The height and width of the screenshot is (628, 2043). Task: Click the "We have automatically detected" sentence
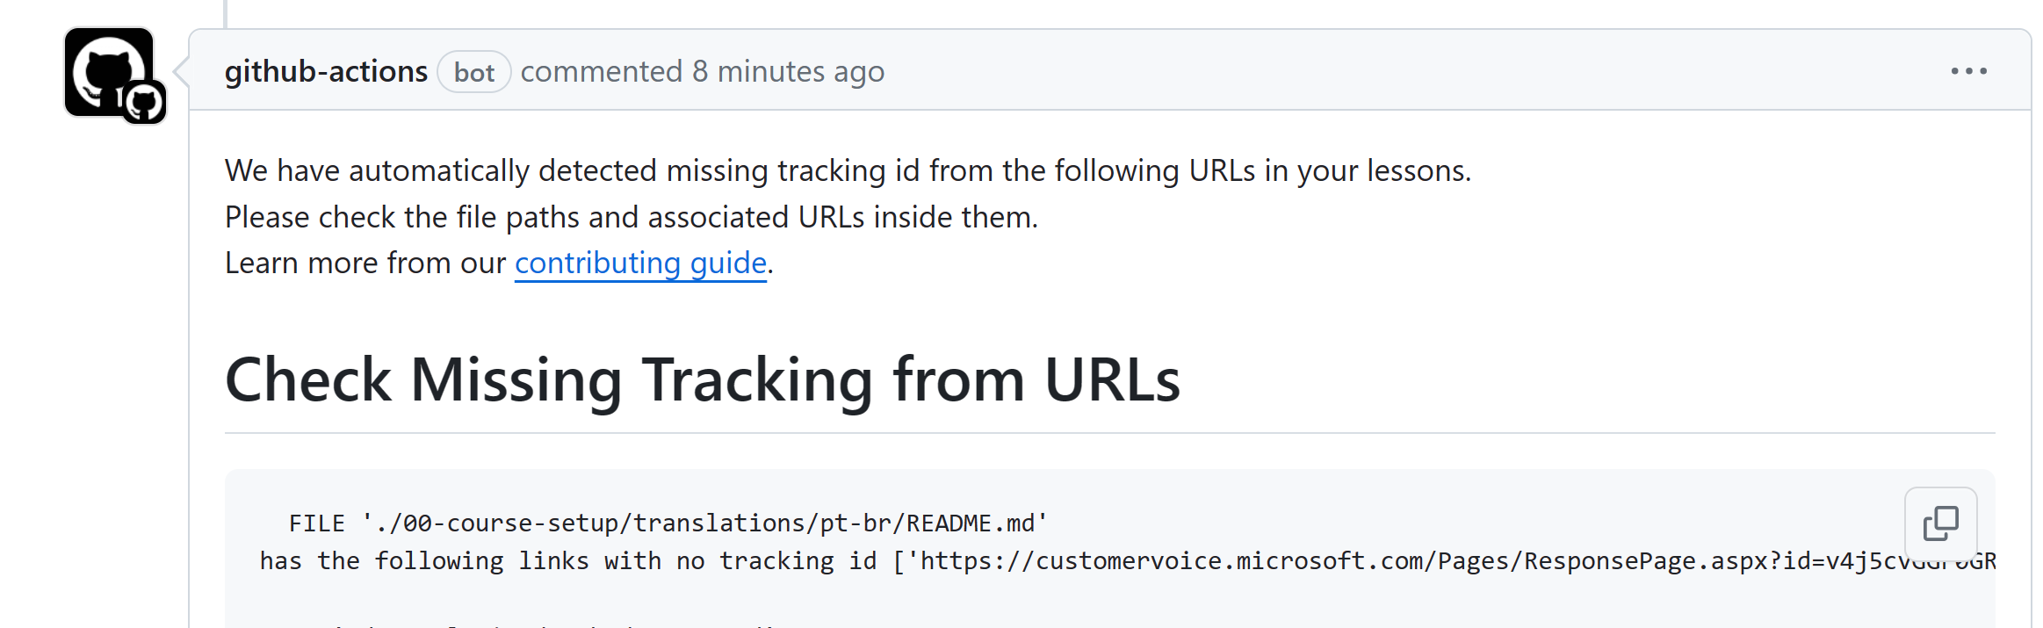(x=847, y=170)
